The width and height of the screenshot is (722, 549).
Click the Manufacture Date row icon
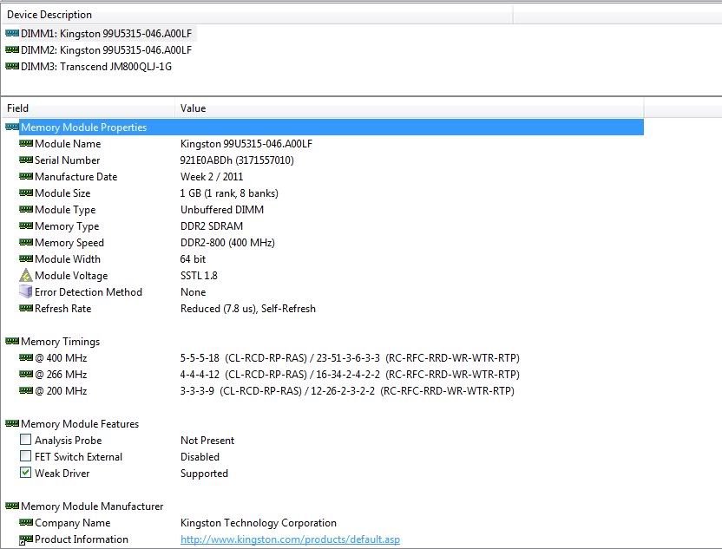tap(26, 176)
